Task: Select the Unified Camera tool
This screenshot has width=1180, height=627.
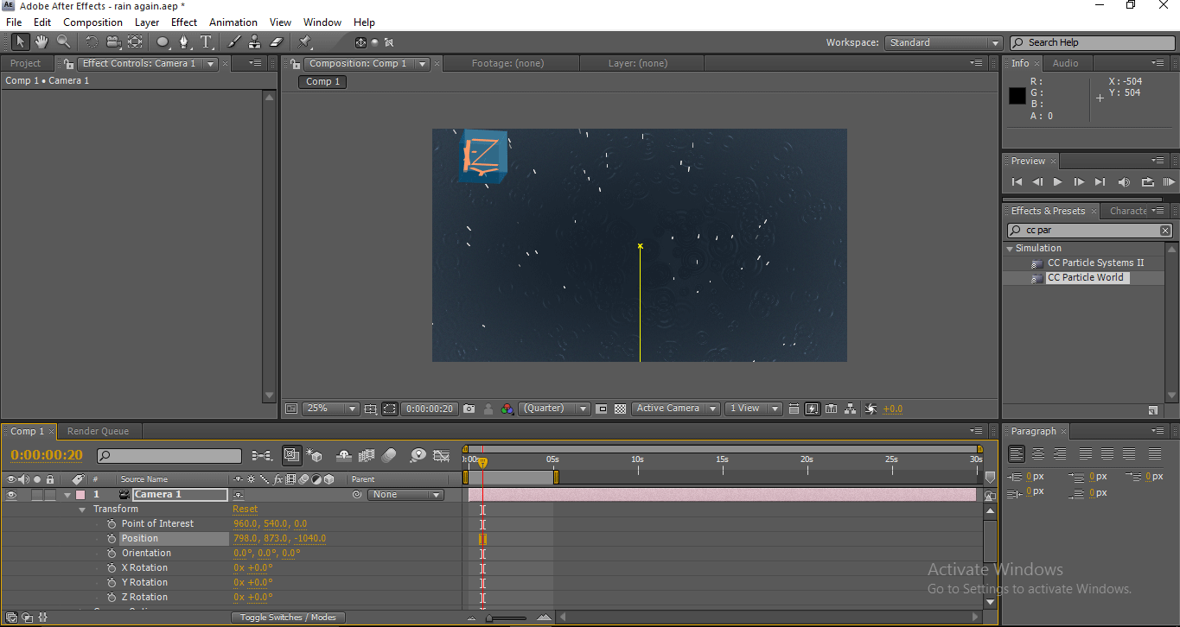Action: coord(114,42)
